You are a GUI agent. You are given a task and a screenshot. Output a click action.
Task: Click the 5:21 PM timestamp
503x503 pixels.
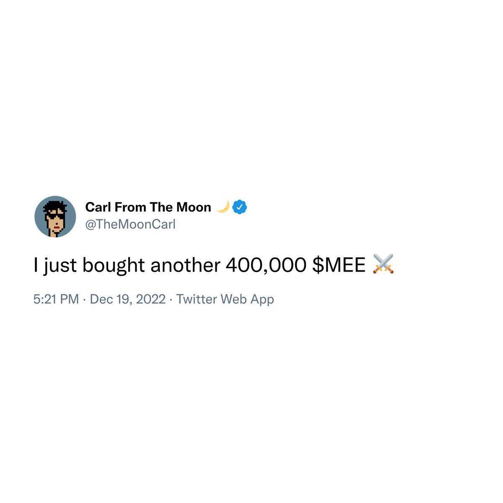click(x=56, y=299)
